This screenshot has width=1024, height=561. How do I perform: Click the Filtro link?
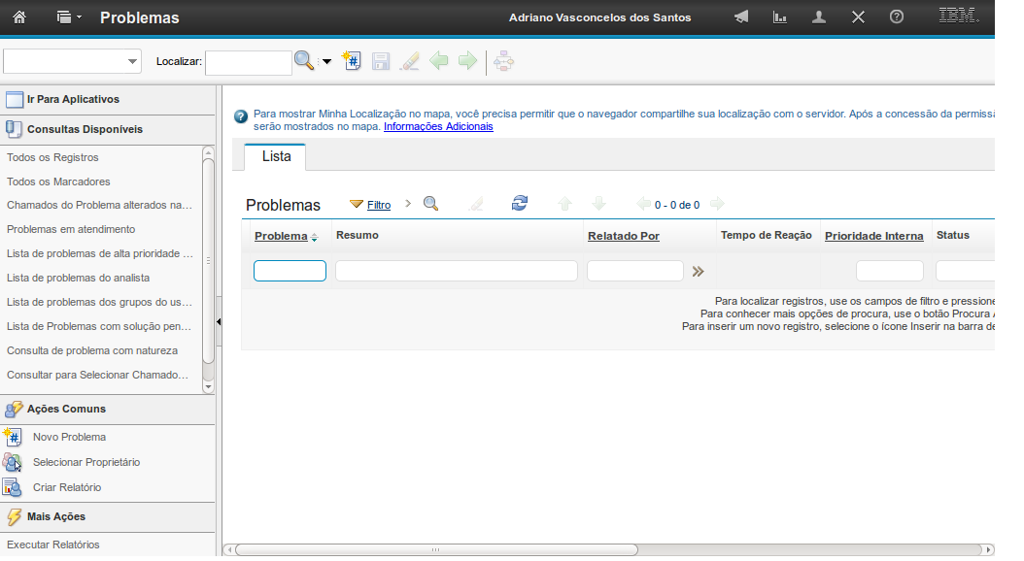click(379, 205)
